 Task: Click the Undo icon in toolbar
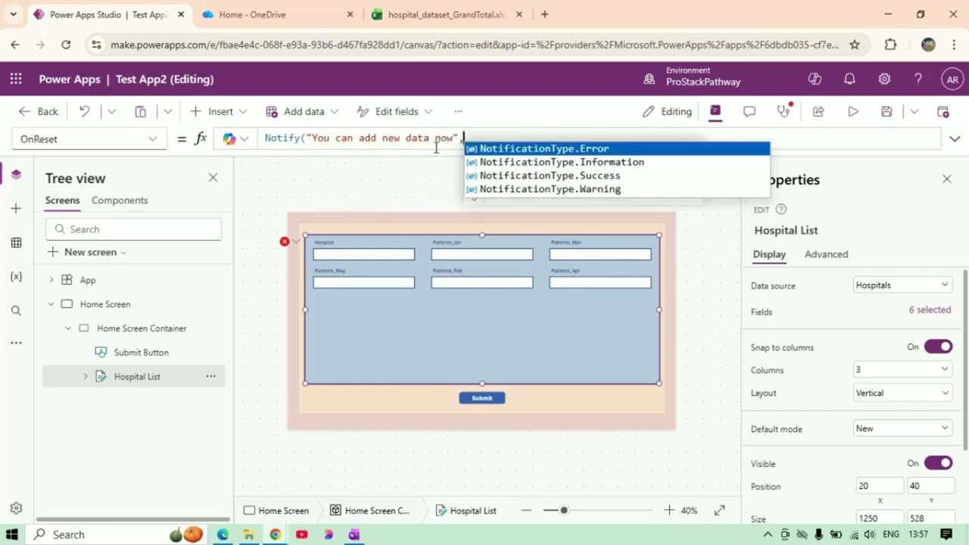tap(84, 111)
